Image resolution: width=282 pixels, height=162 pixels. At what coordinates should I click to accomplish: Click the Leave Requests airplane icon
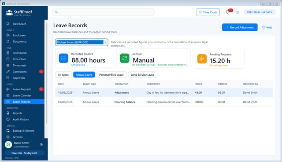[8, 89]
